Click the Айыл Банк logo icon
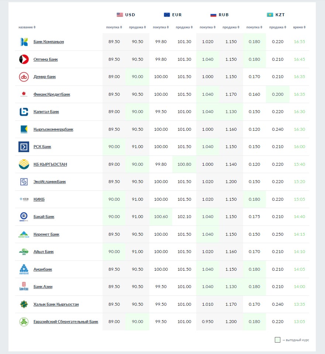The height and width of the screenshot is (354, 325). coord(24,252)
